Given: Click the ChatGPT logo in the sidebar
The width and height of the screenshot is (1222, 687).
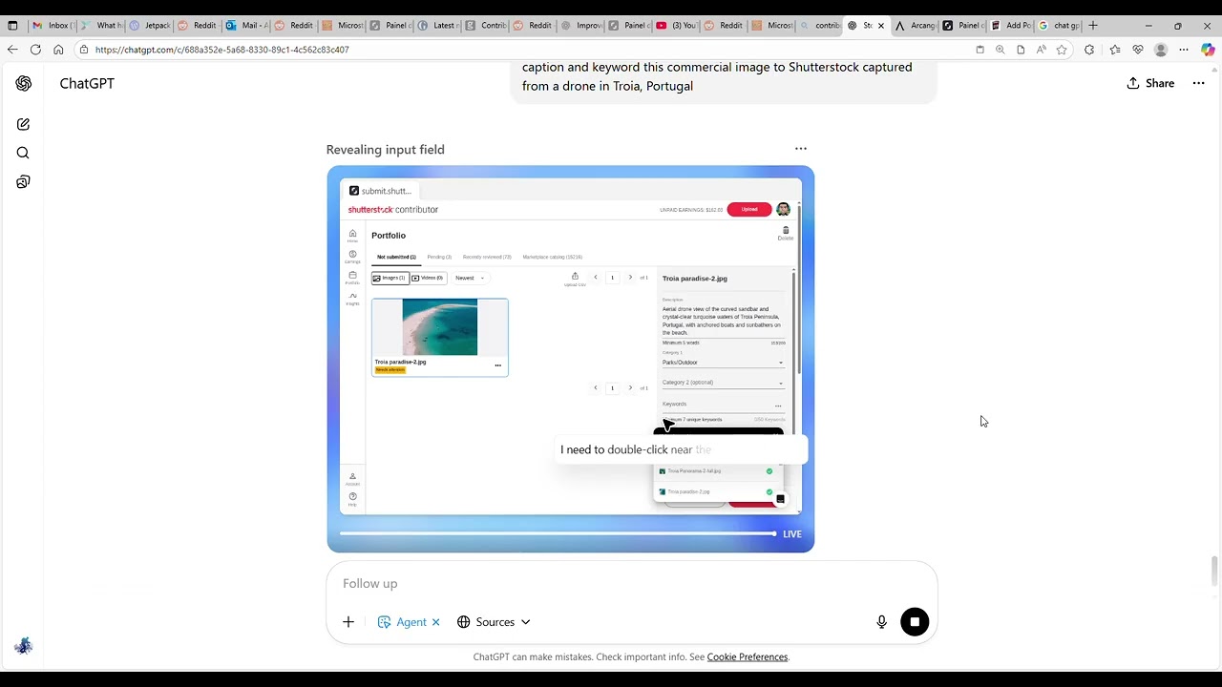Looking at the screenshot, I should 24,84.
